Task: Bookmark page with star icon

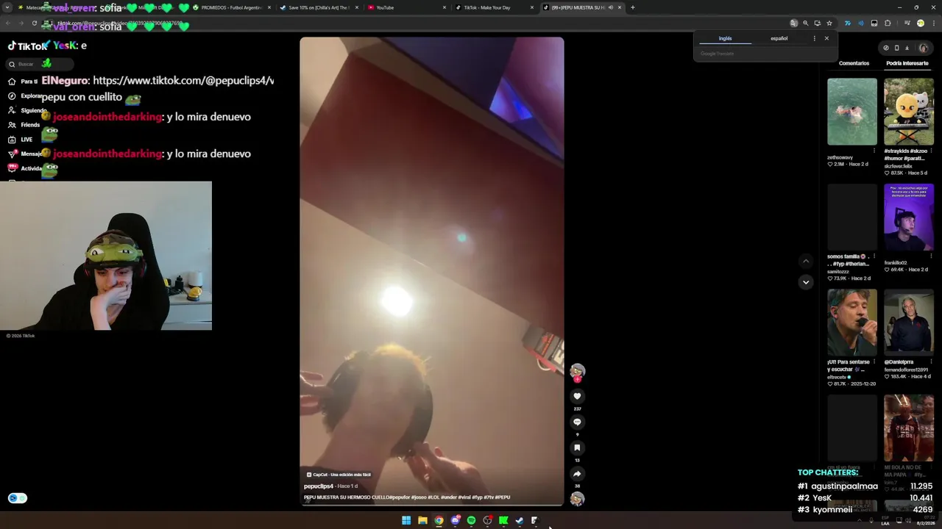Action: (829, 24)
